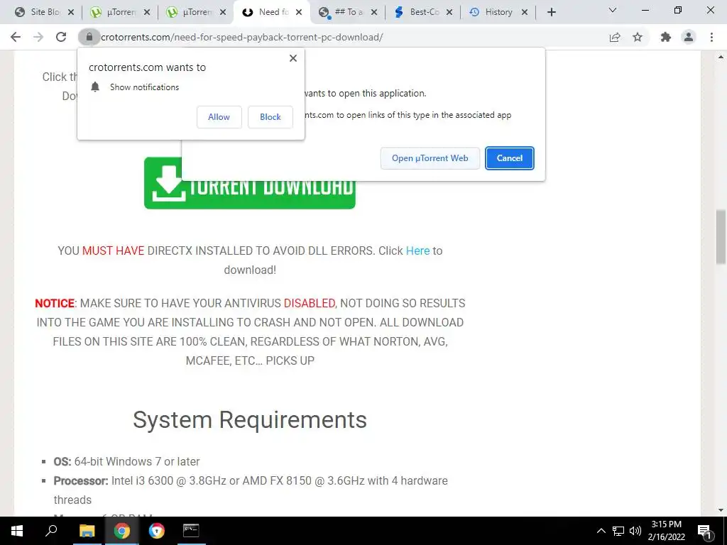727x545 pixels.
Task: View site information via lock icon
Action: coord(89,37)
